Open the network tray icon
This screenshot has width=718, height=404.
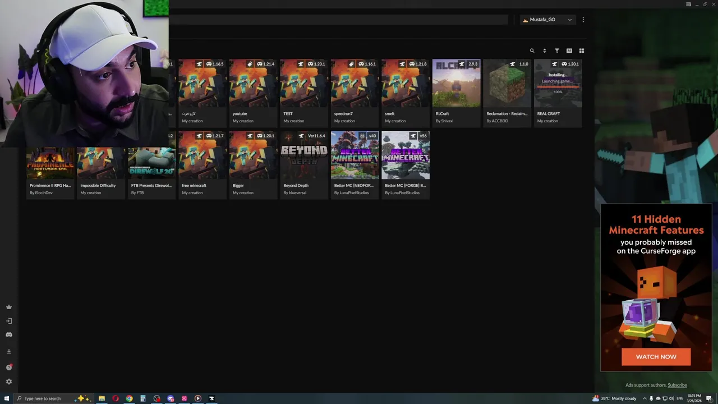[665, 398]
